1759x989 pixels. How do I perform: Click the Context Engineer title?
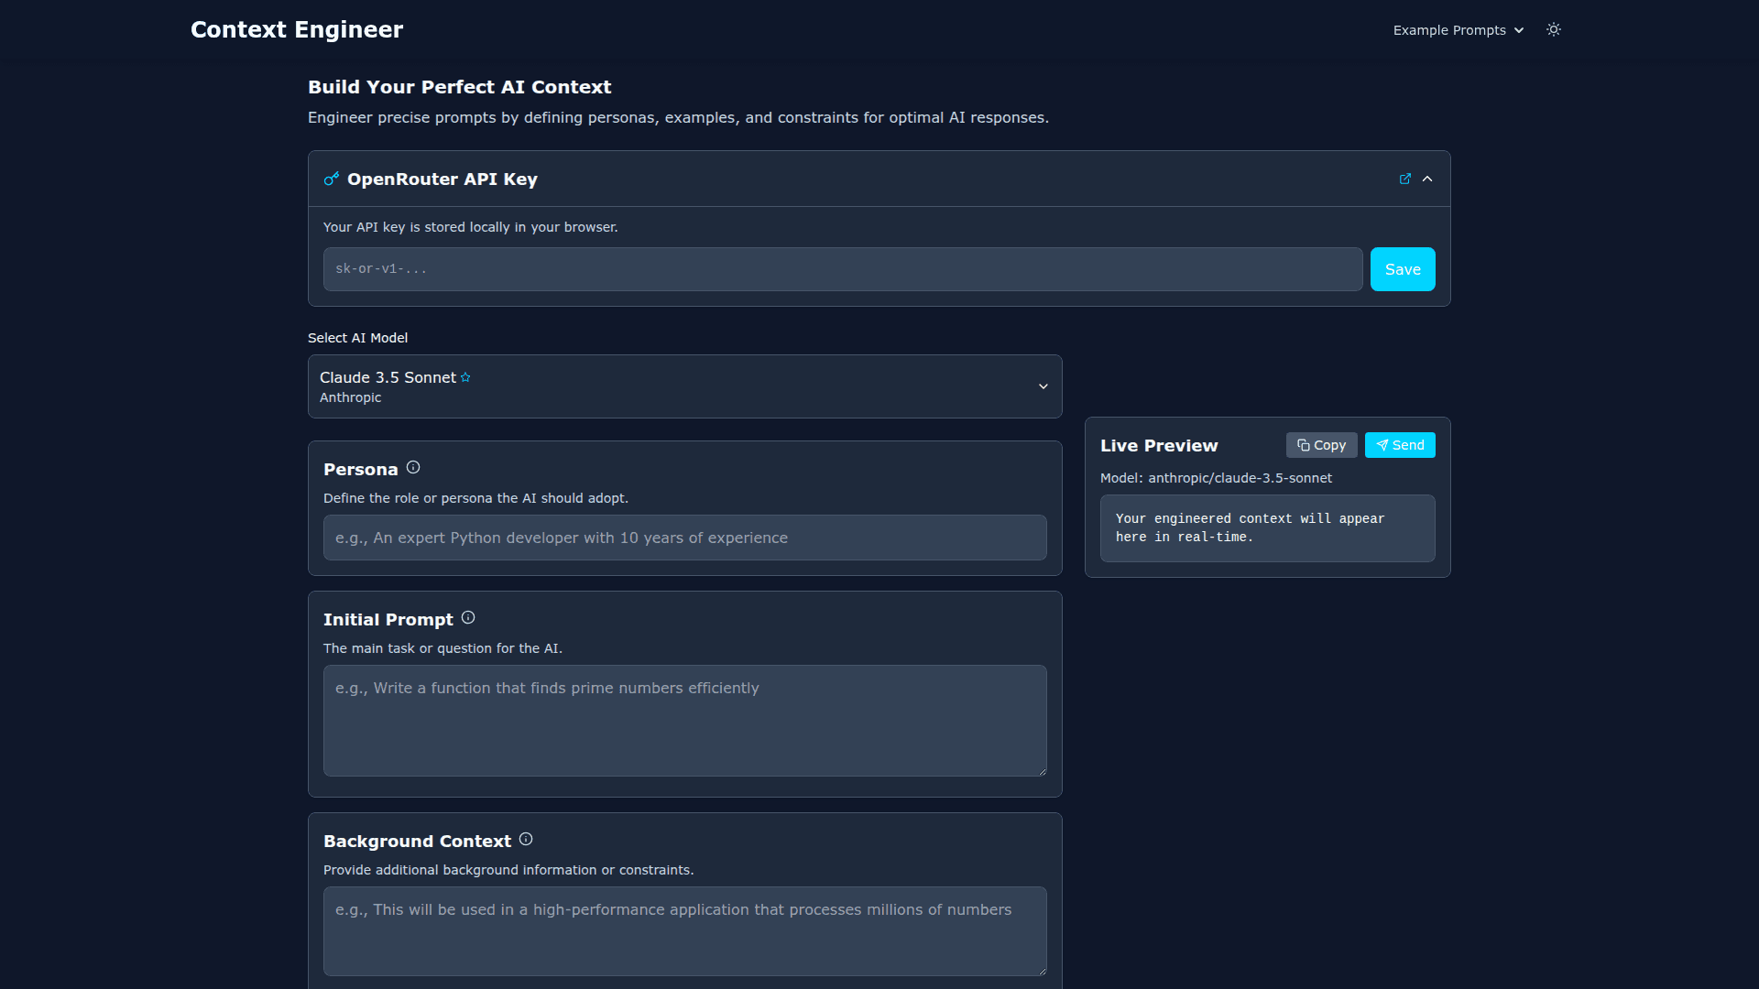297,30
